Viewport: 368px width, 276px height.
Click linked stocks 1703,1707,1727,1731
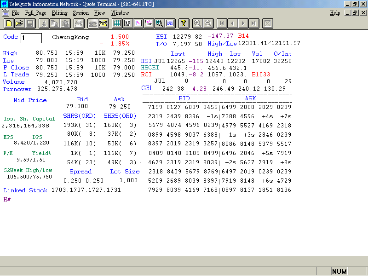(86, 190)
